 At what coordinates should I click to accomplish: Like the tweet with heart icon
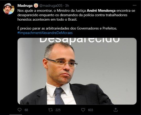(x=83, y=110)
